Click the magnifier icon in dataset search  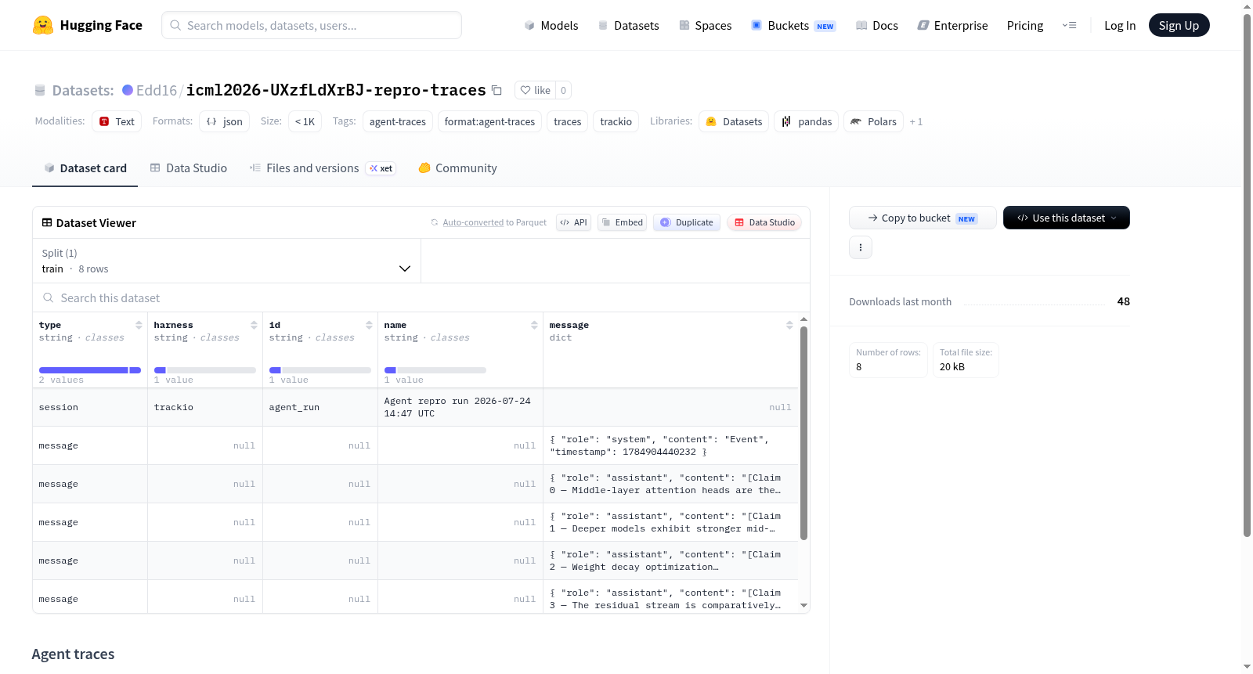point(49,297)
